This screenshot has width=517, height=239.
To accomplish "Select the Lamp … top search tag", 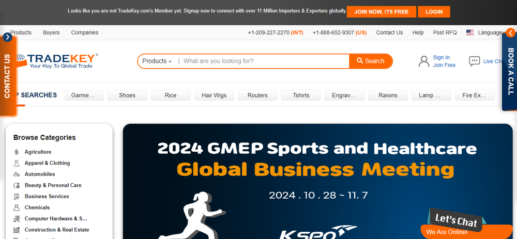I will click(x=431, y=95).
